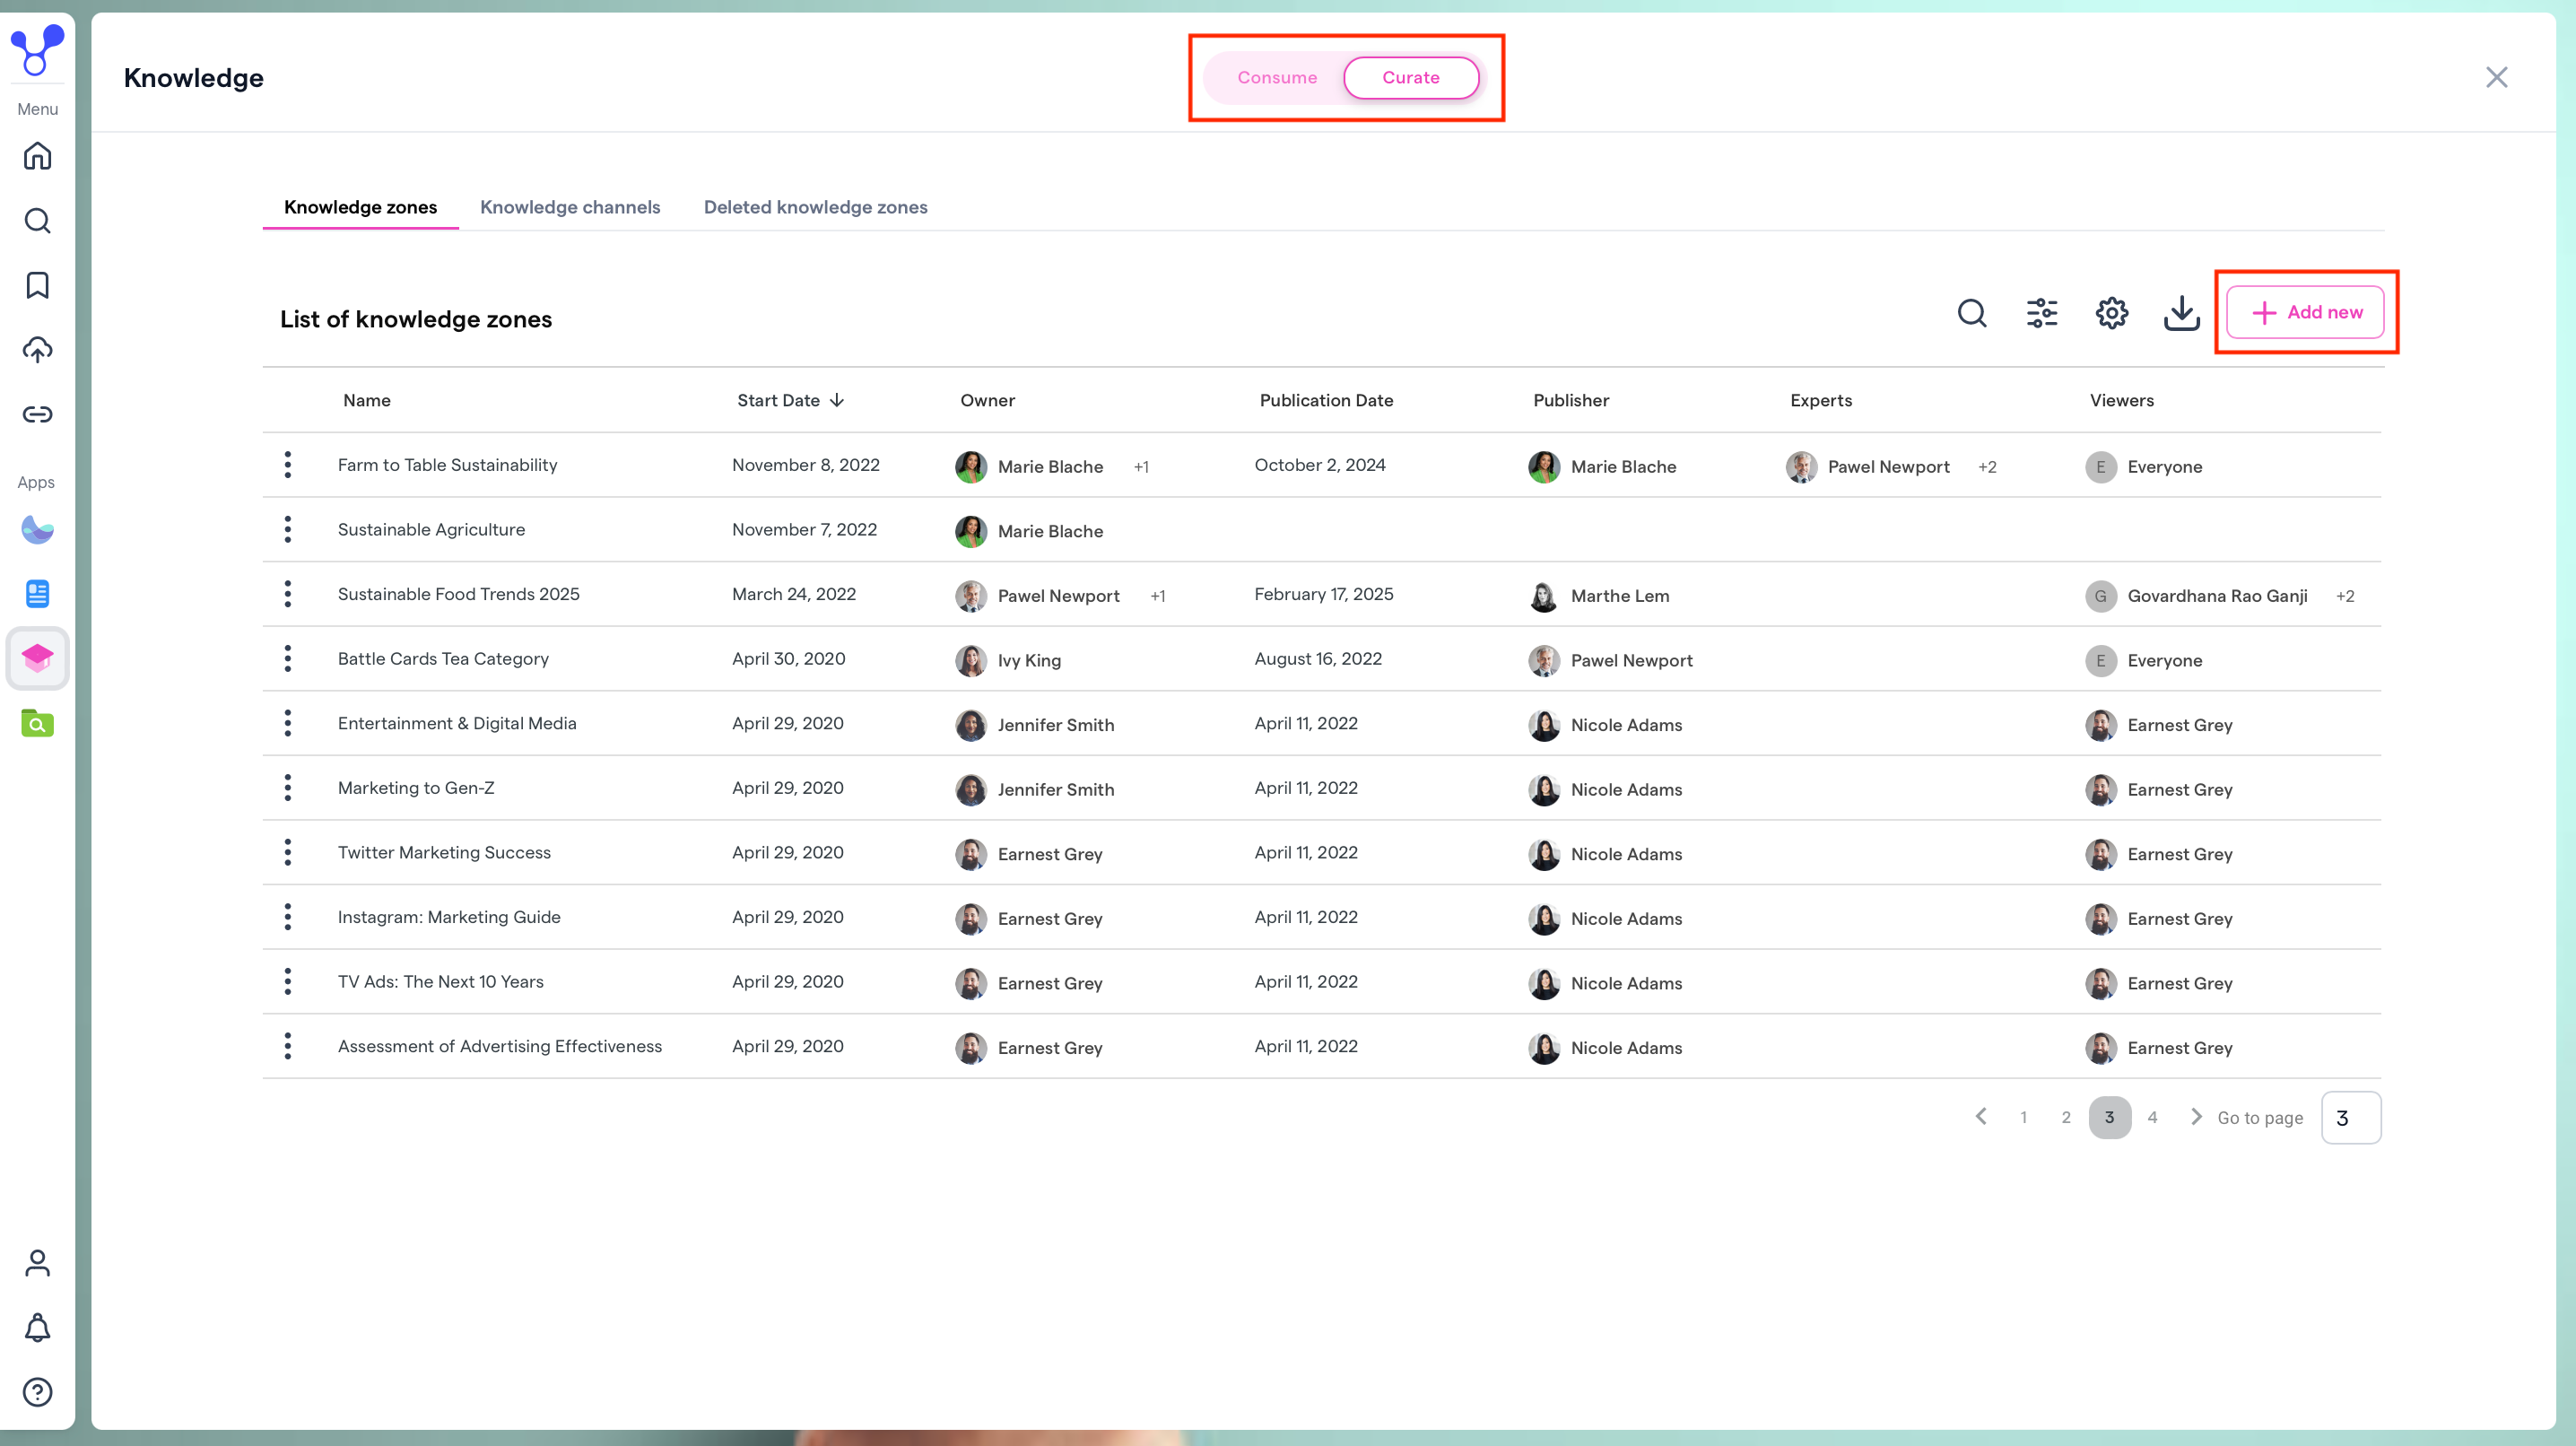This screenshot has width=2576, height=1446.
Task: Open row menu for Instagram: Marketing Guide
Action: coord(288,917)
